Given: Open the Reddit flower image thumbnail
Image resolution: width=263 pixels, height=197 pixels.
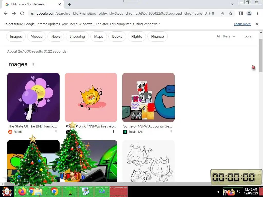Looking at the screenshot, I should [33, 97].
